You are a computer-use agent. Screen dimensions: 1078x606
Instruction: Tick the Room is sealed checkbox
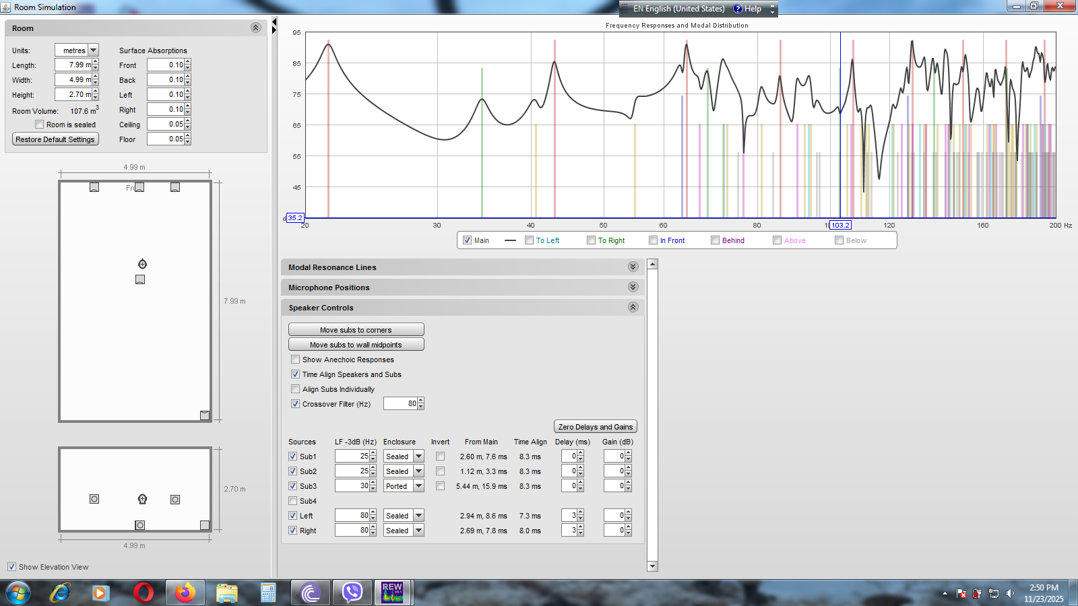(39, 125)
